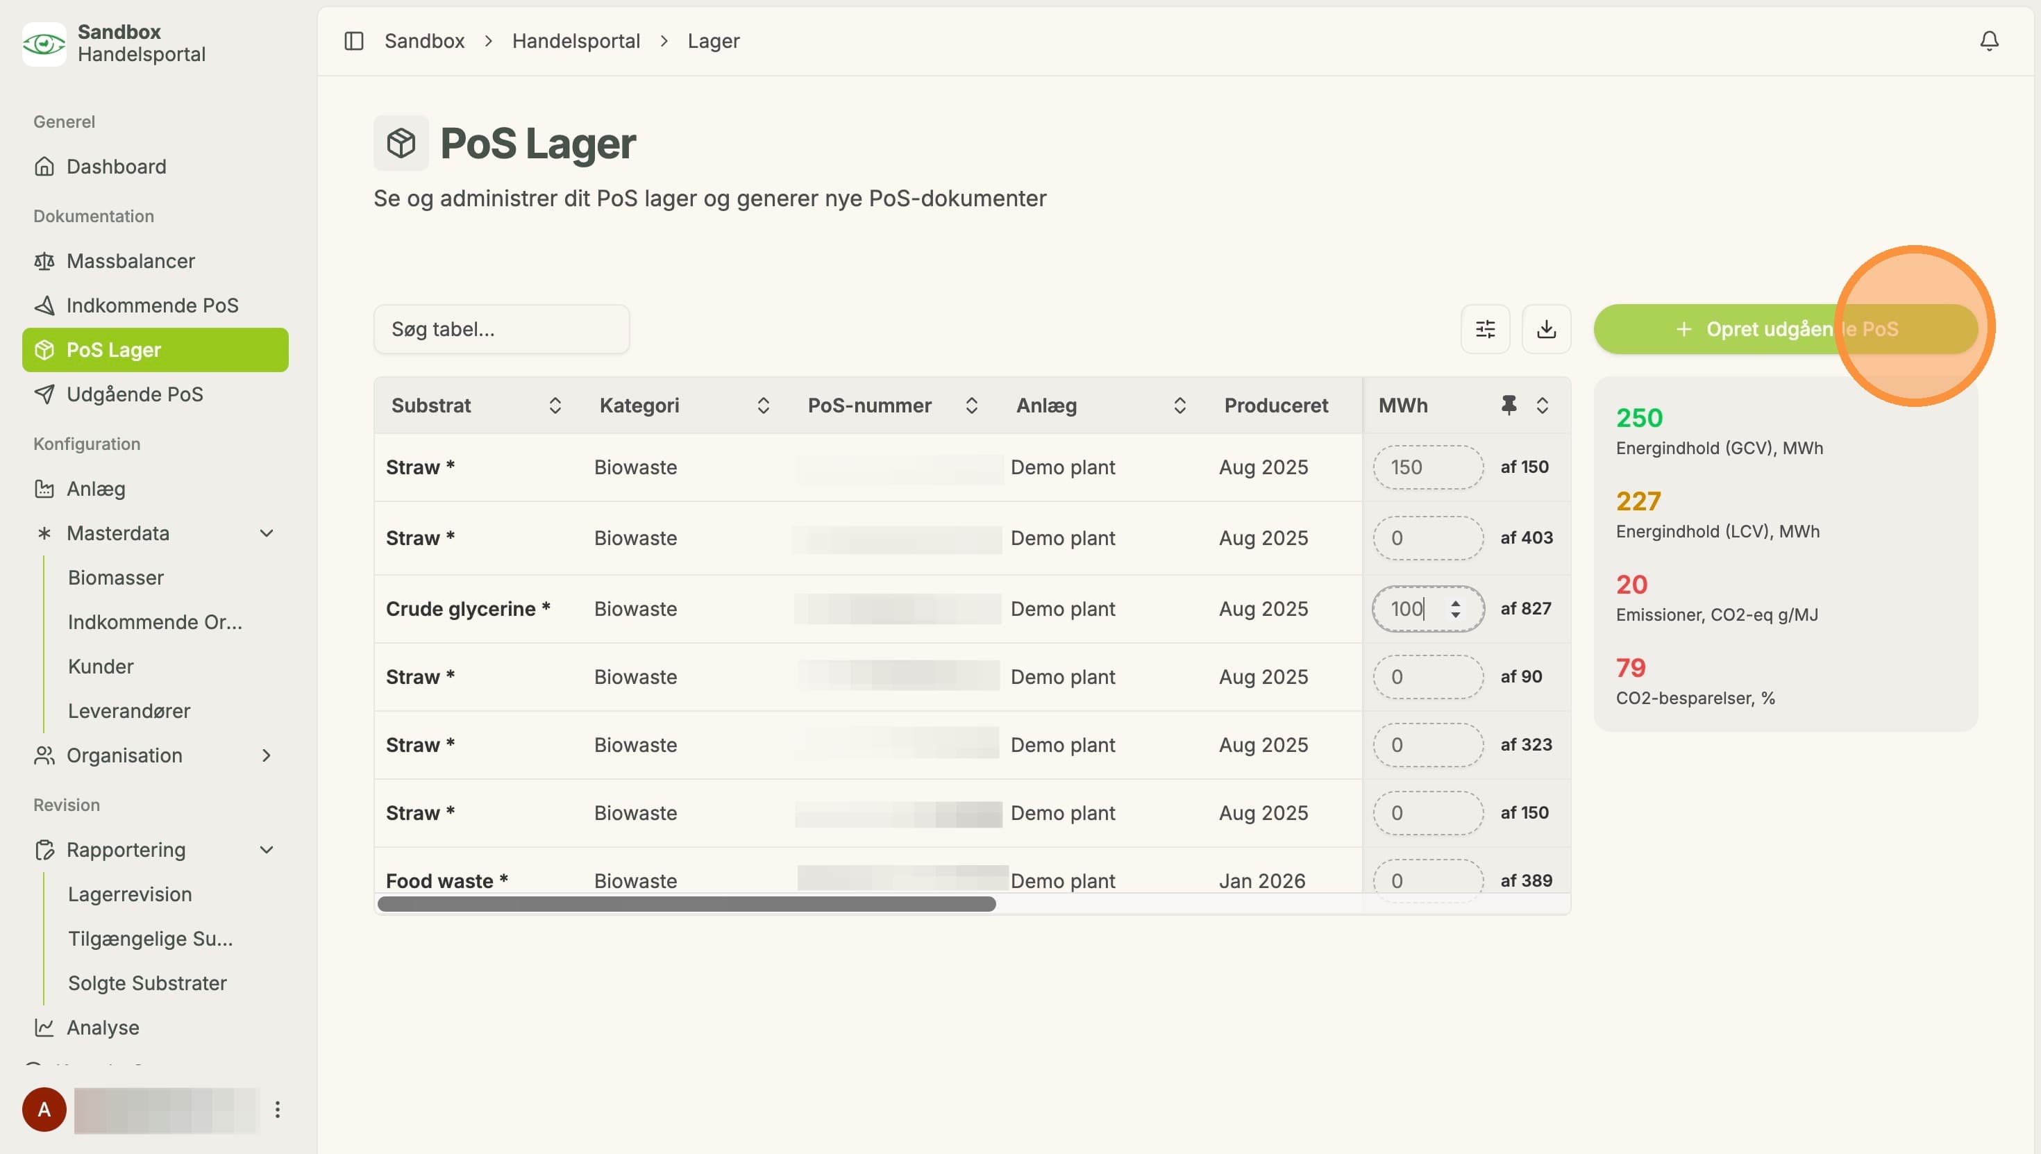Open Biomasser under Masterdata
This screenshot has height=1154, width=2041.
pyautogui.click(x=116, y=577)
